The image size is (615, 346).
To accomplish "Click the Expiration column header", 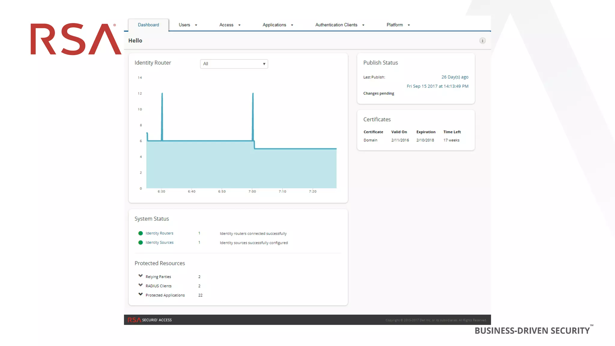I will [426, 132].
